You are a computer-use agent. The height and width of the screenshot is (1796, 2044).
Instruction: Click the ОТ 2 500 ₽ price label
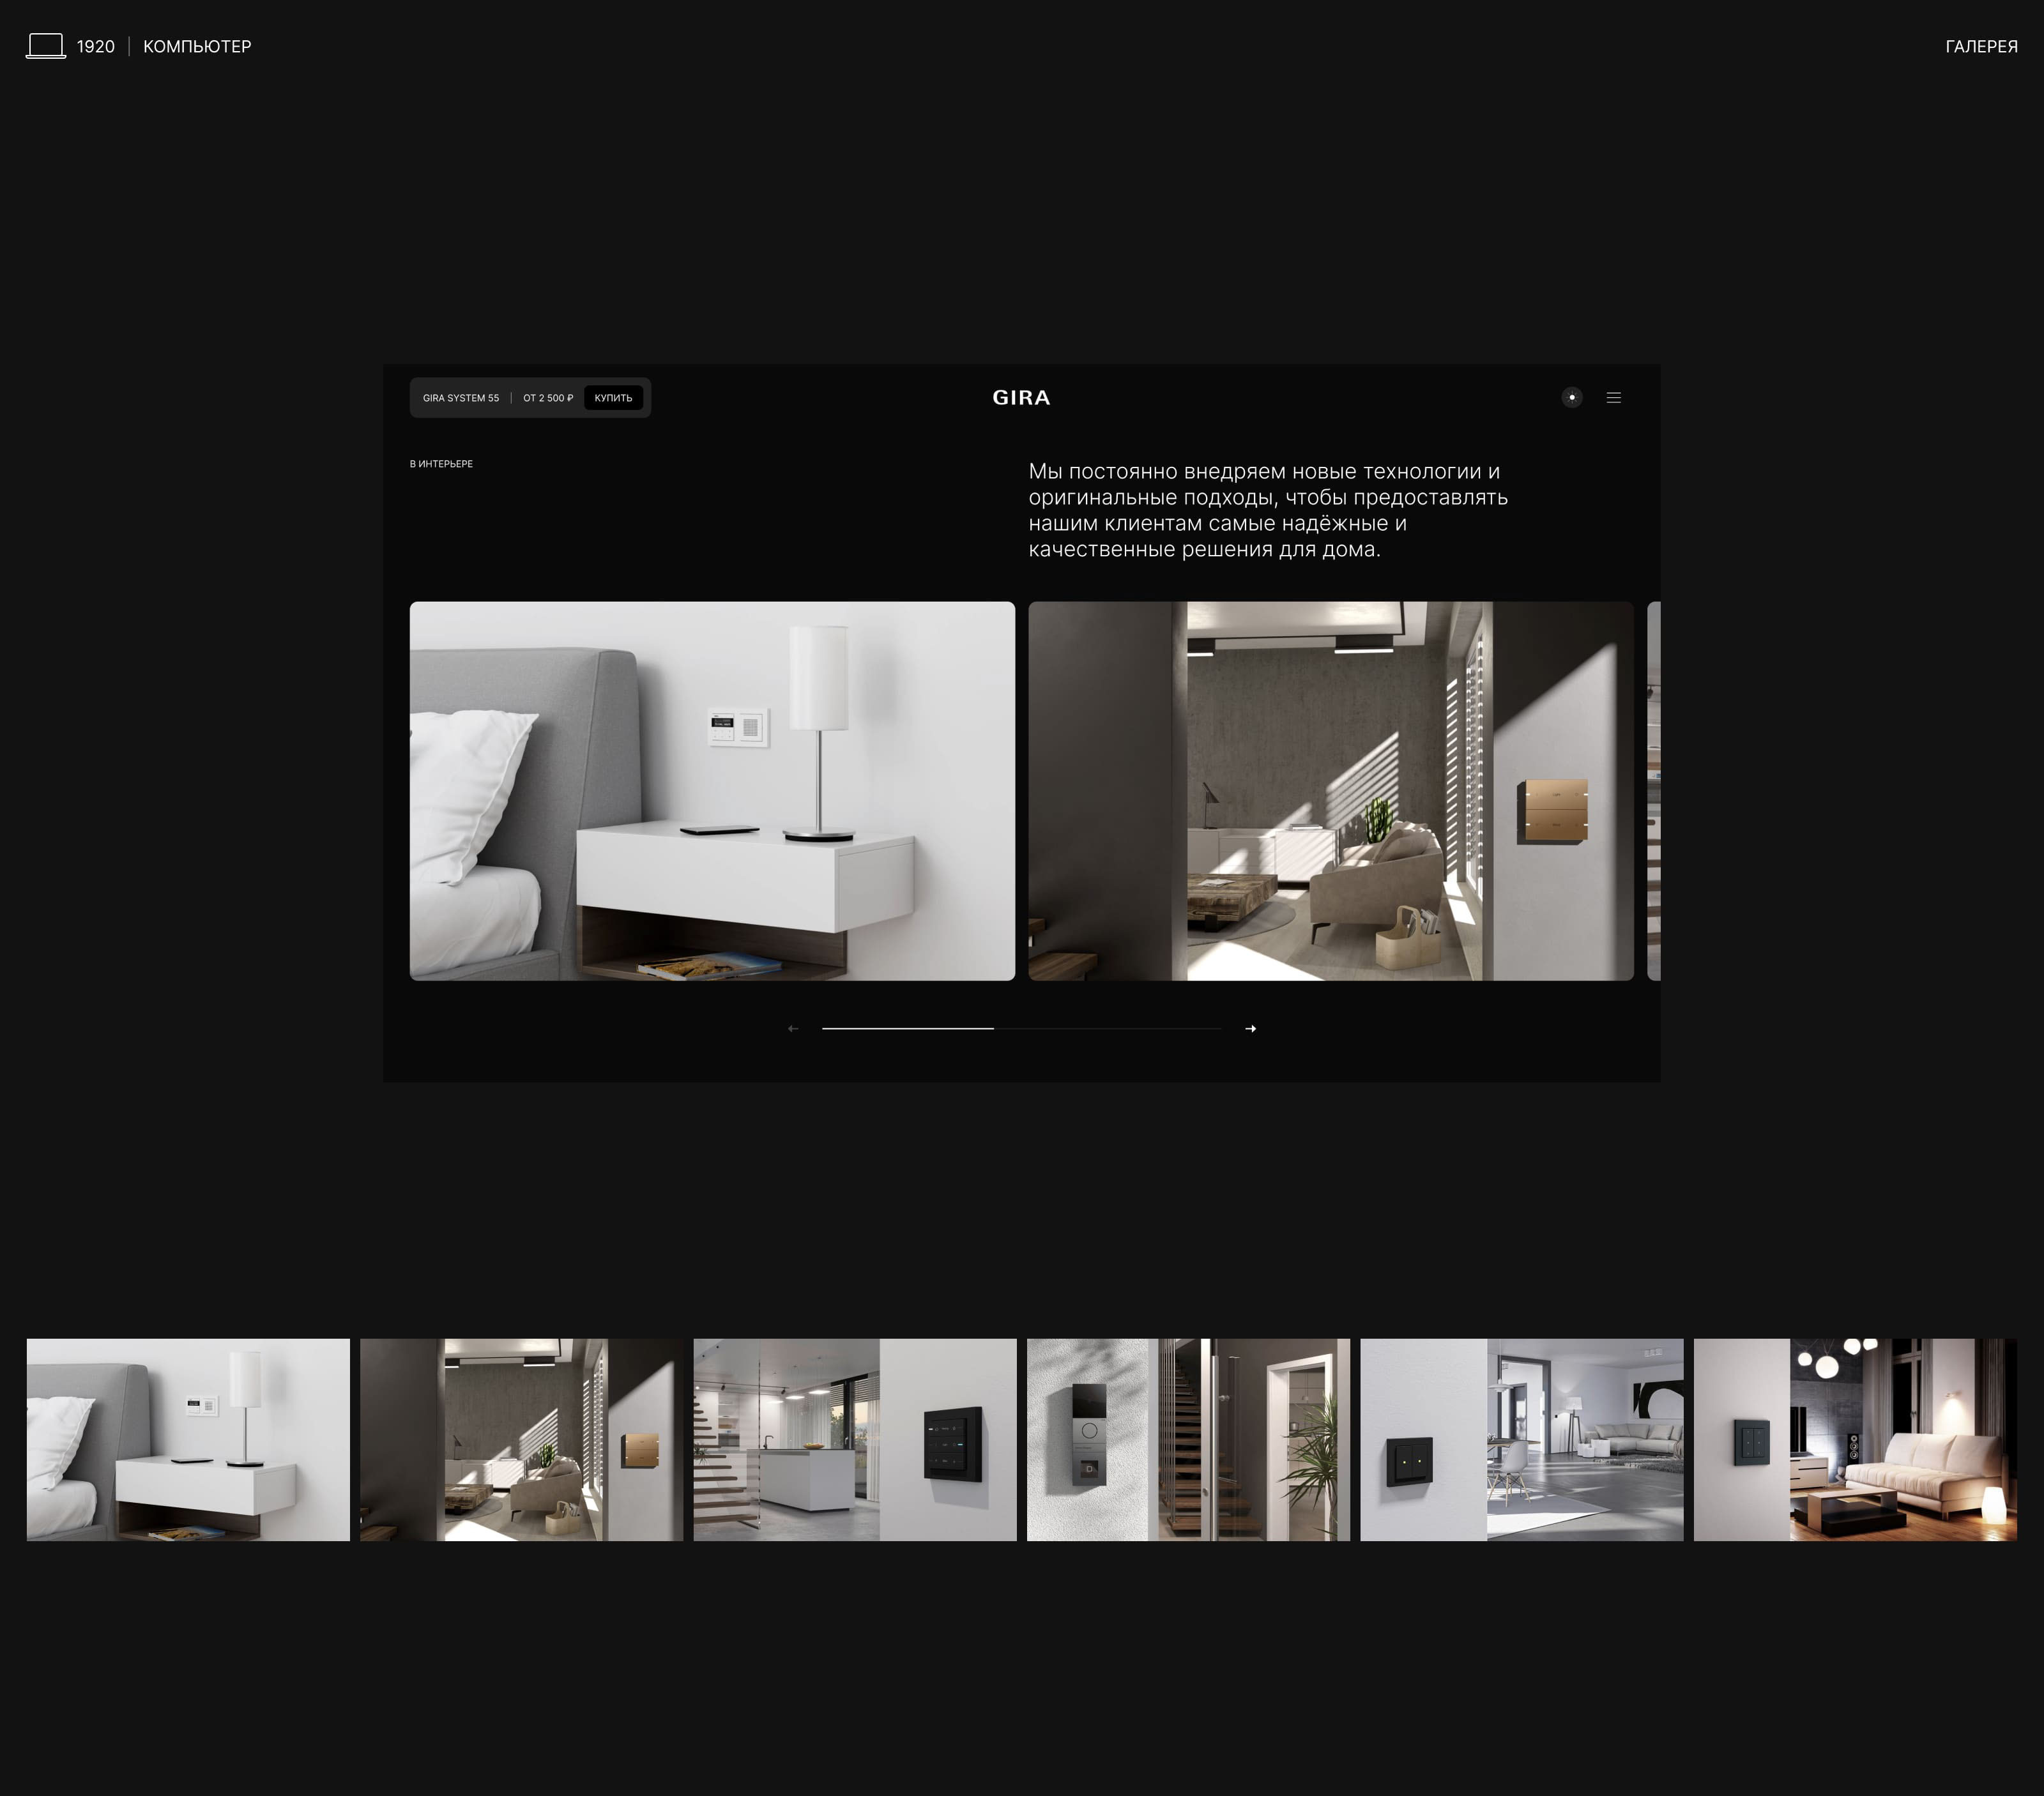pos(548,398)
